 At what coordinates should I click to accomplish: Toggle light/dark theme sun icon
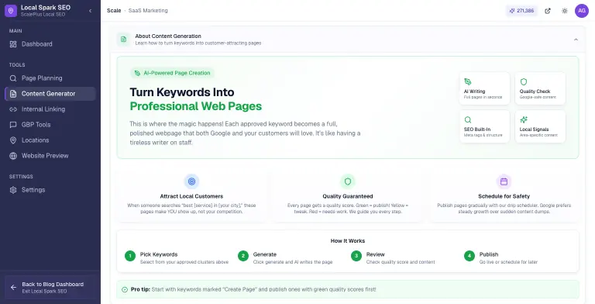[565, 11]
